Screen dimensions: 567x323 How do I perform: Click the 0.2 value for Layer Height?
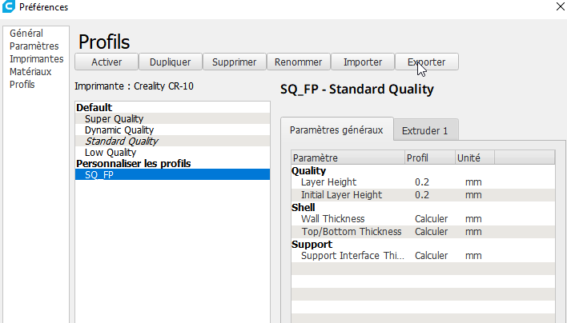coord(421,182)
